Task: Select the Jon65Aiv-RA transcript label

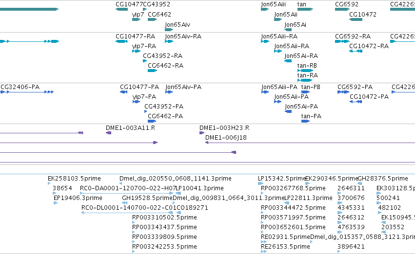Action: coord(183,36)
